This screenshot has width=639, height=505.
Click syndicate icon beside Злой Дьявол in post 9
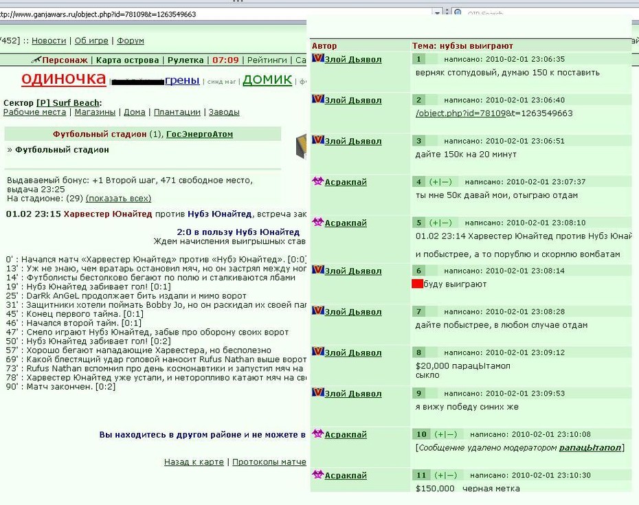pos(318,392)
